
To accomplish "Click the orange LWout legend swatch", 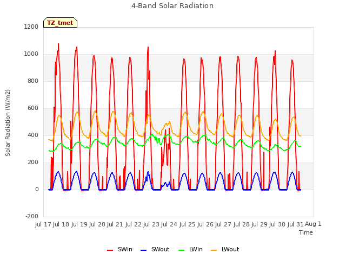I will pyautogui.click(x=214, y=250).
